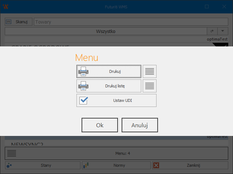Open the Menu: 4 bar

[x=116, y=153]
